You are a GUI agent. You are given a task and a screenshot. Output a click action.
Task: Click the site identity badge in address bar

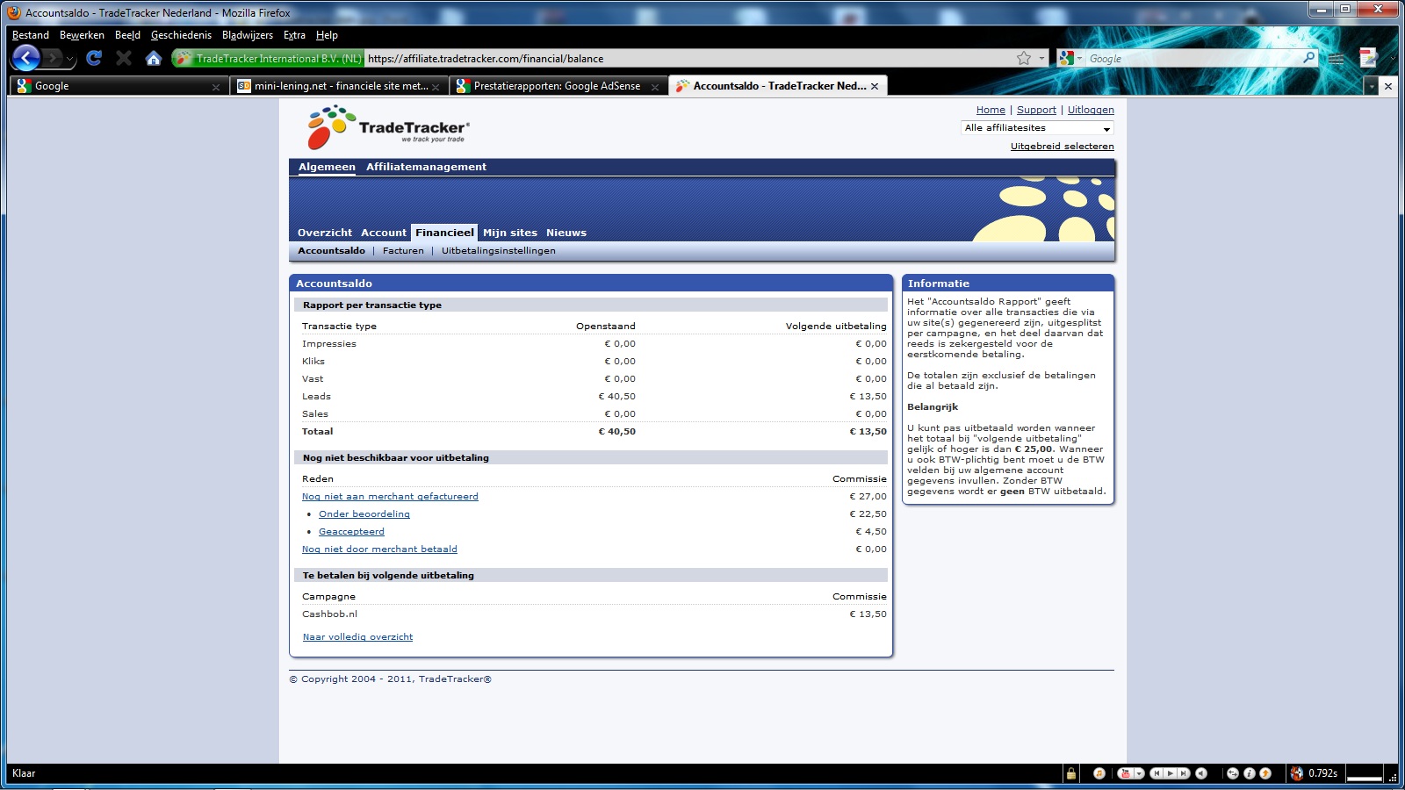coord(268,58)
